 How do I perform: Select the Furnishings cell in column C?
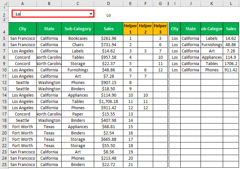(x=78, y=70)
